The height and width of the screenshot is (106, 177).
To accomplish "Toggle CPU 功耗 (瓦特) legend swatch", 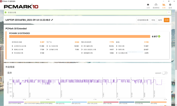I will (95, 102).
